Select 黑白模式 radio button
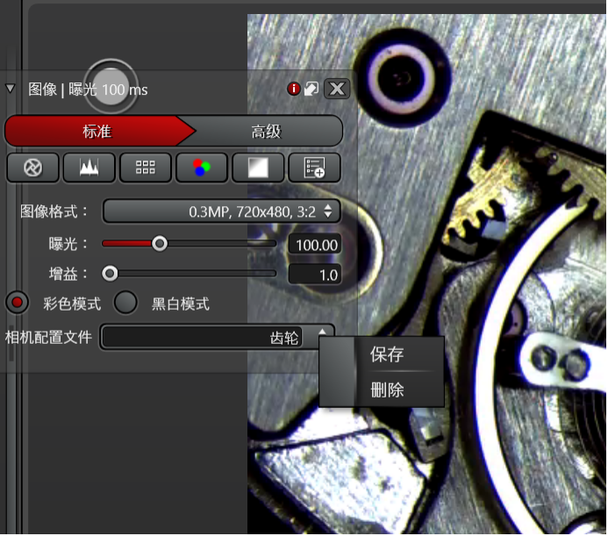This screenshot has width=608, height=536. pyautogui.click(x=127, y=304)
